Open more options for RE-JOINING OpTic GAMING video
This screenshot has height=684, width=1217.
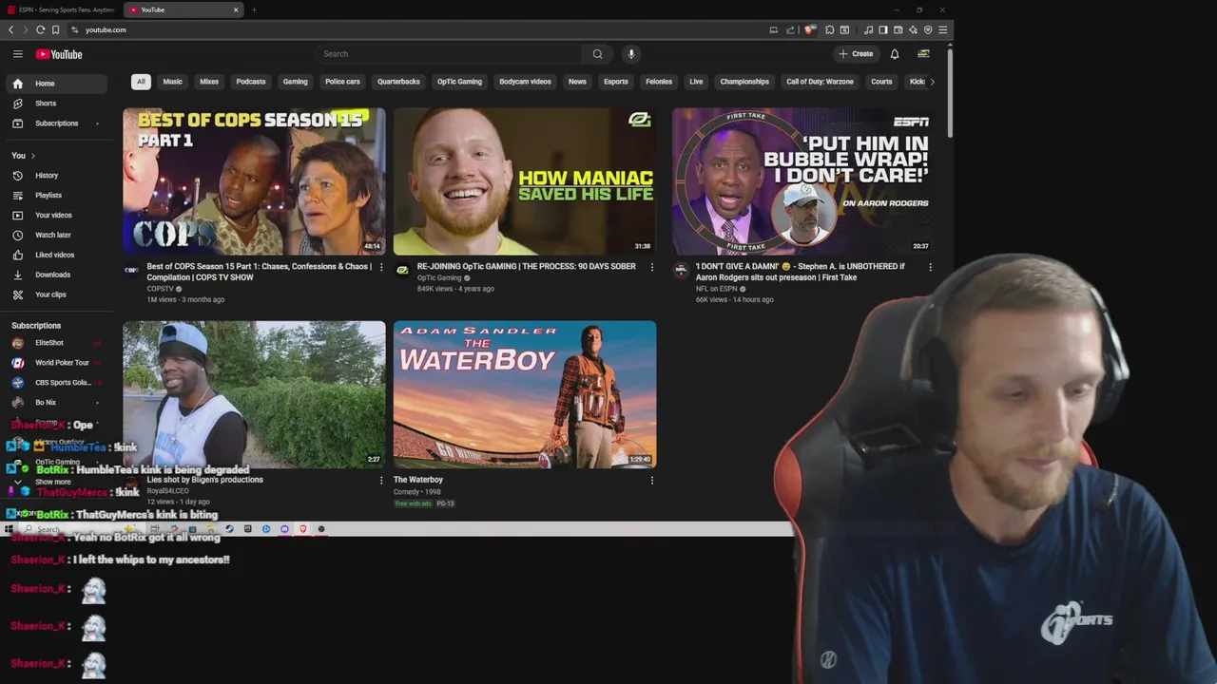pos(651,267)
